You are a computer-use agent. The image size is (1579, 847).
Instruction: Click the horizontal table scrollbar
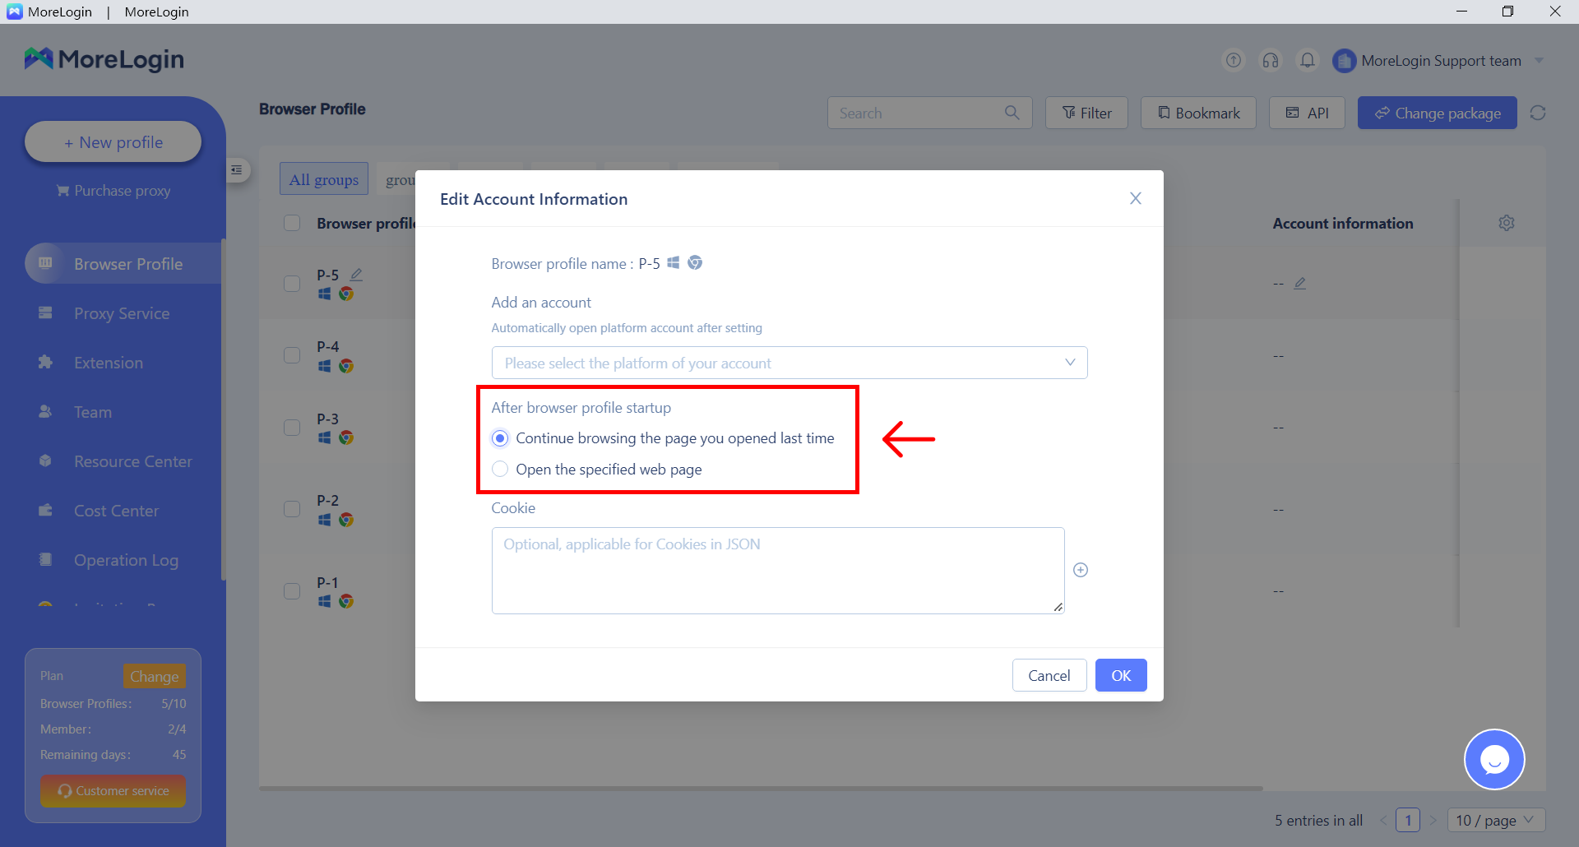[761, 789]
